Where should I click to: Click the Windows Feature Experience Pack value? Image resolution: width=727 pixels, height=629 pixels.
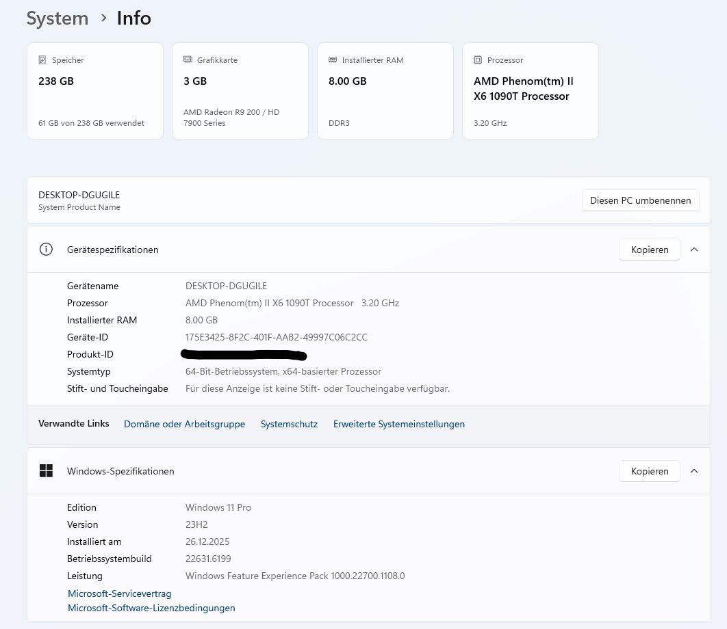[x=295, y=576]
